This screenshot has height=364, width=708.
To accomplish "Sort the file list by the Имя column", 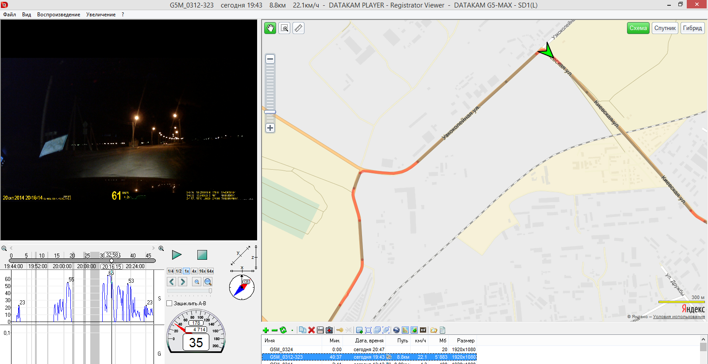I will 269,341.
